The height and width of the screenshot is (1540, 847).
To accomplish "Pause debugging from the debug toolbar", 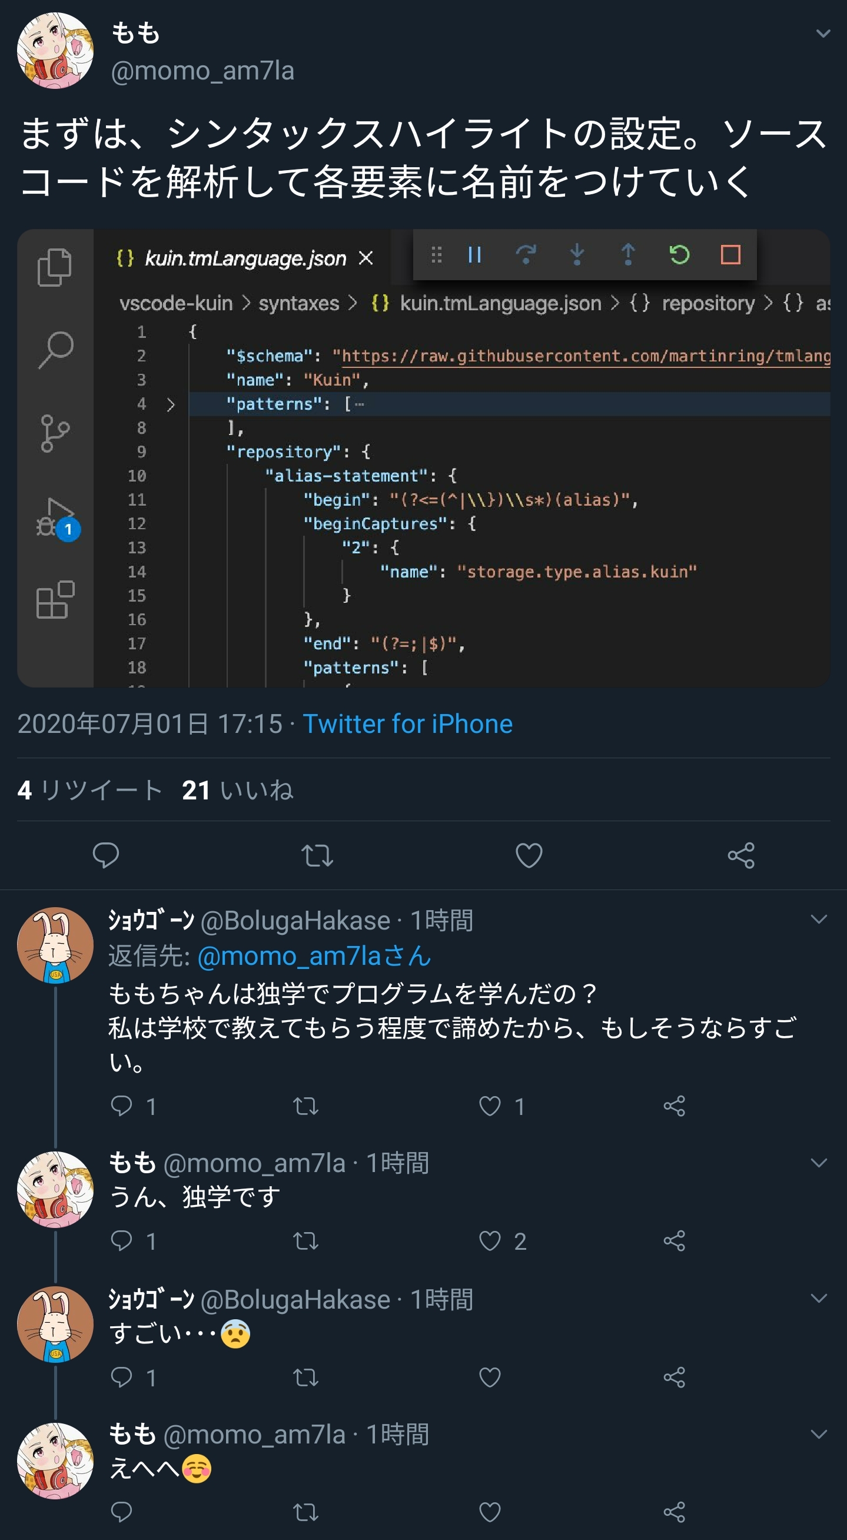I will point(474,255).
